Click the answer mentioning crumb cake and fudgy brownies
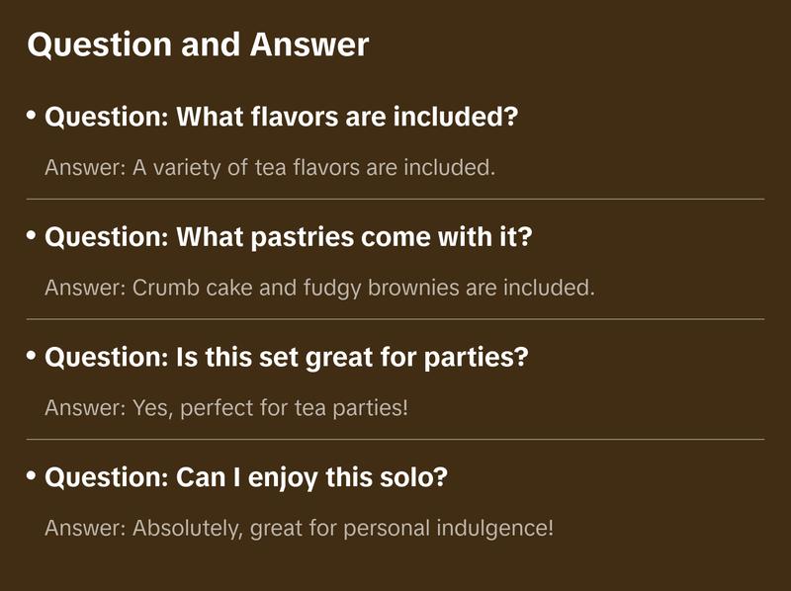The width and height of the screenshot is (791, 591). (x=319, y=288)
